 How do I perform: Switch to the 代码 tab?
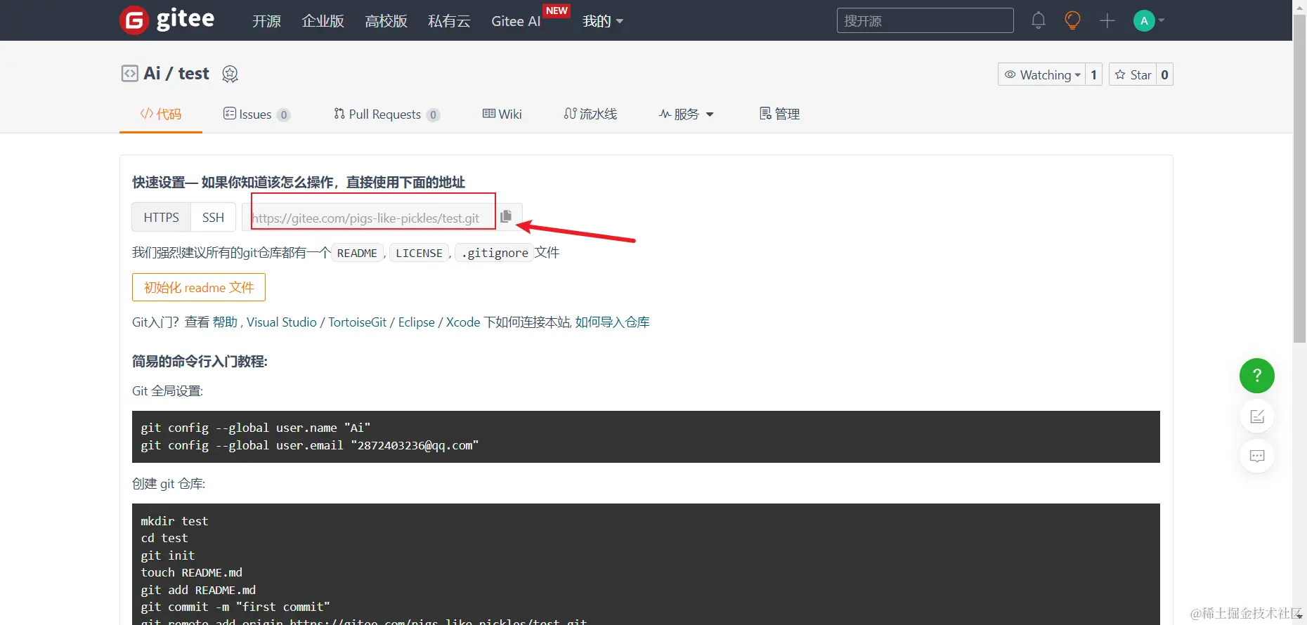pos(161,114)
